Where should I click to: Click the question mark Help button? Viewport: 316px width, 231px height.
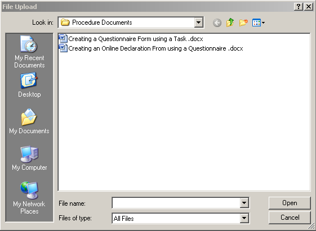tap(299, 7)
